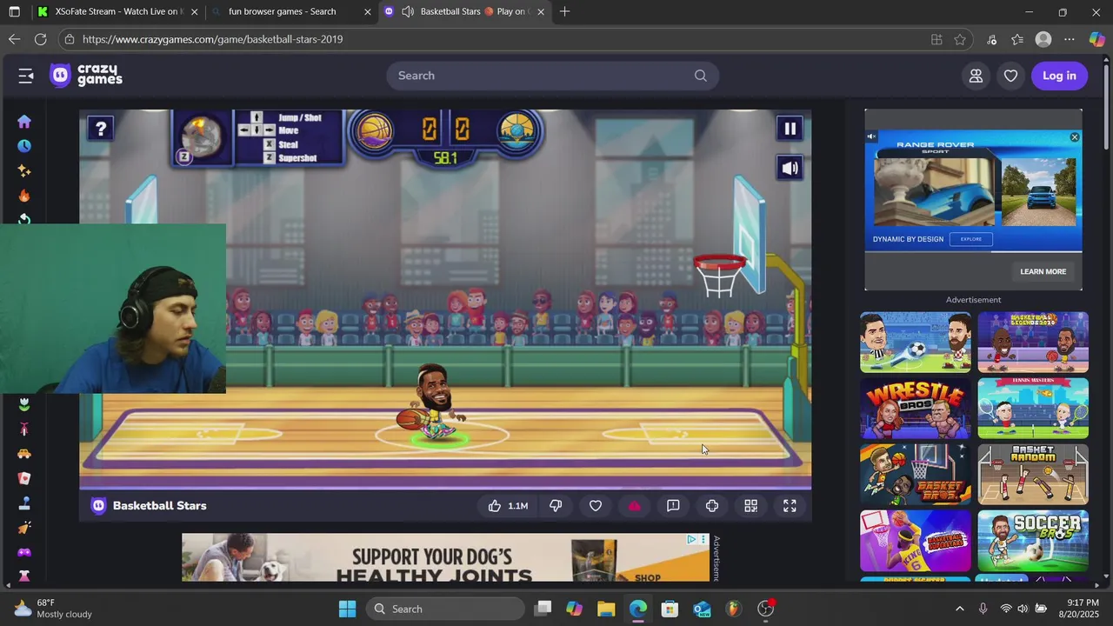
Task: Open the media control music icon
Action: pos(992,39)
